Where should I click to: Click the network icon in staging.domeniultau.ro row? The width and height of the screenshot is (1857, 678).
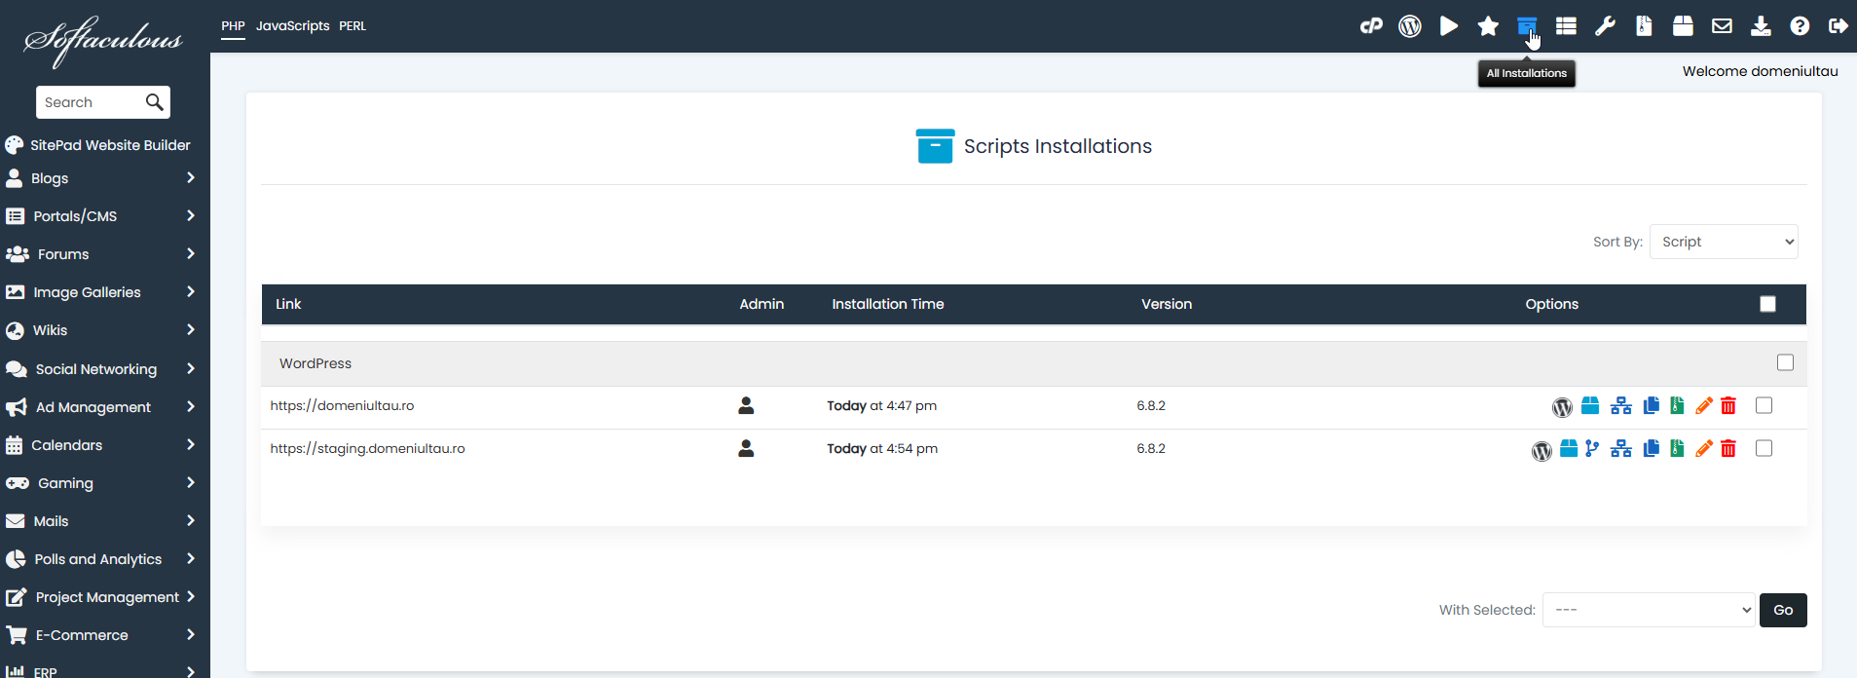coord(1620,448)
